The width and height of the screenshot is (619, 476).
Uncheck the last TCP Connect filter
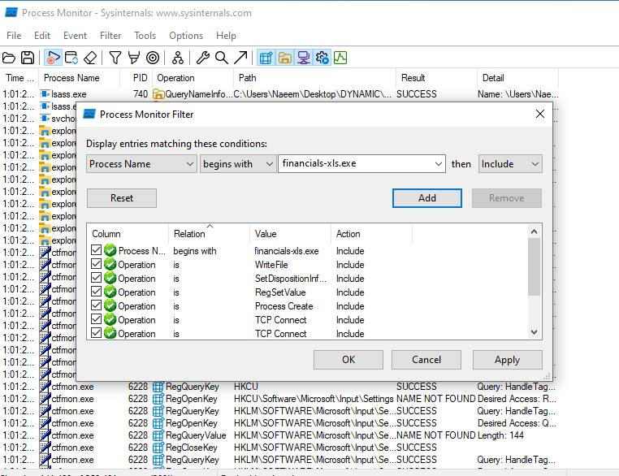(96, 333)
